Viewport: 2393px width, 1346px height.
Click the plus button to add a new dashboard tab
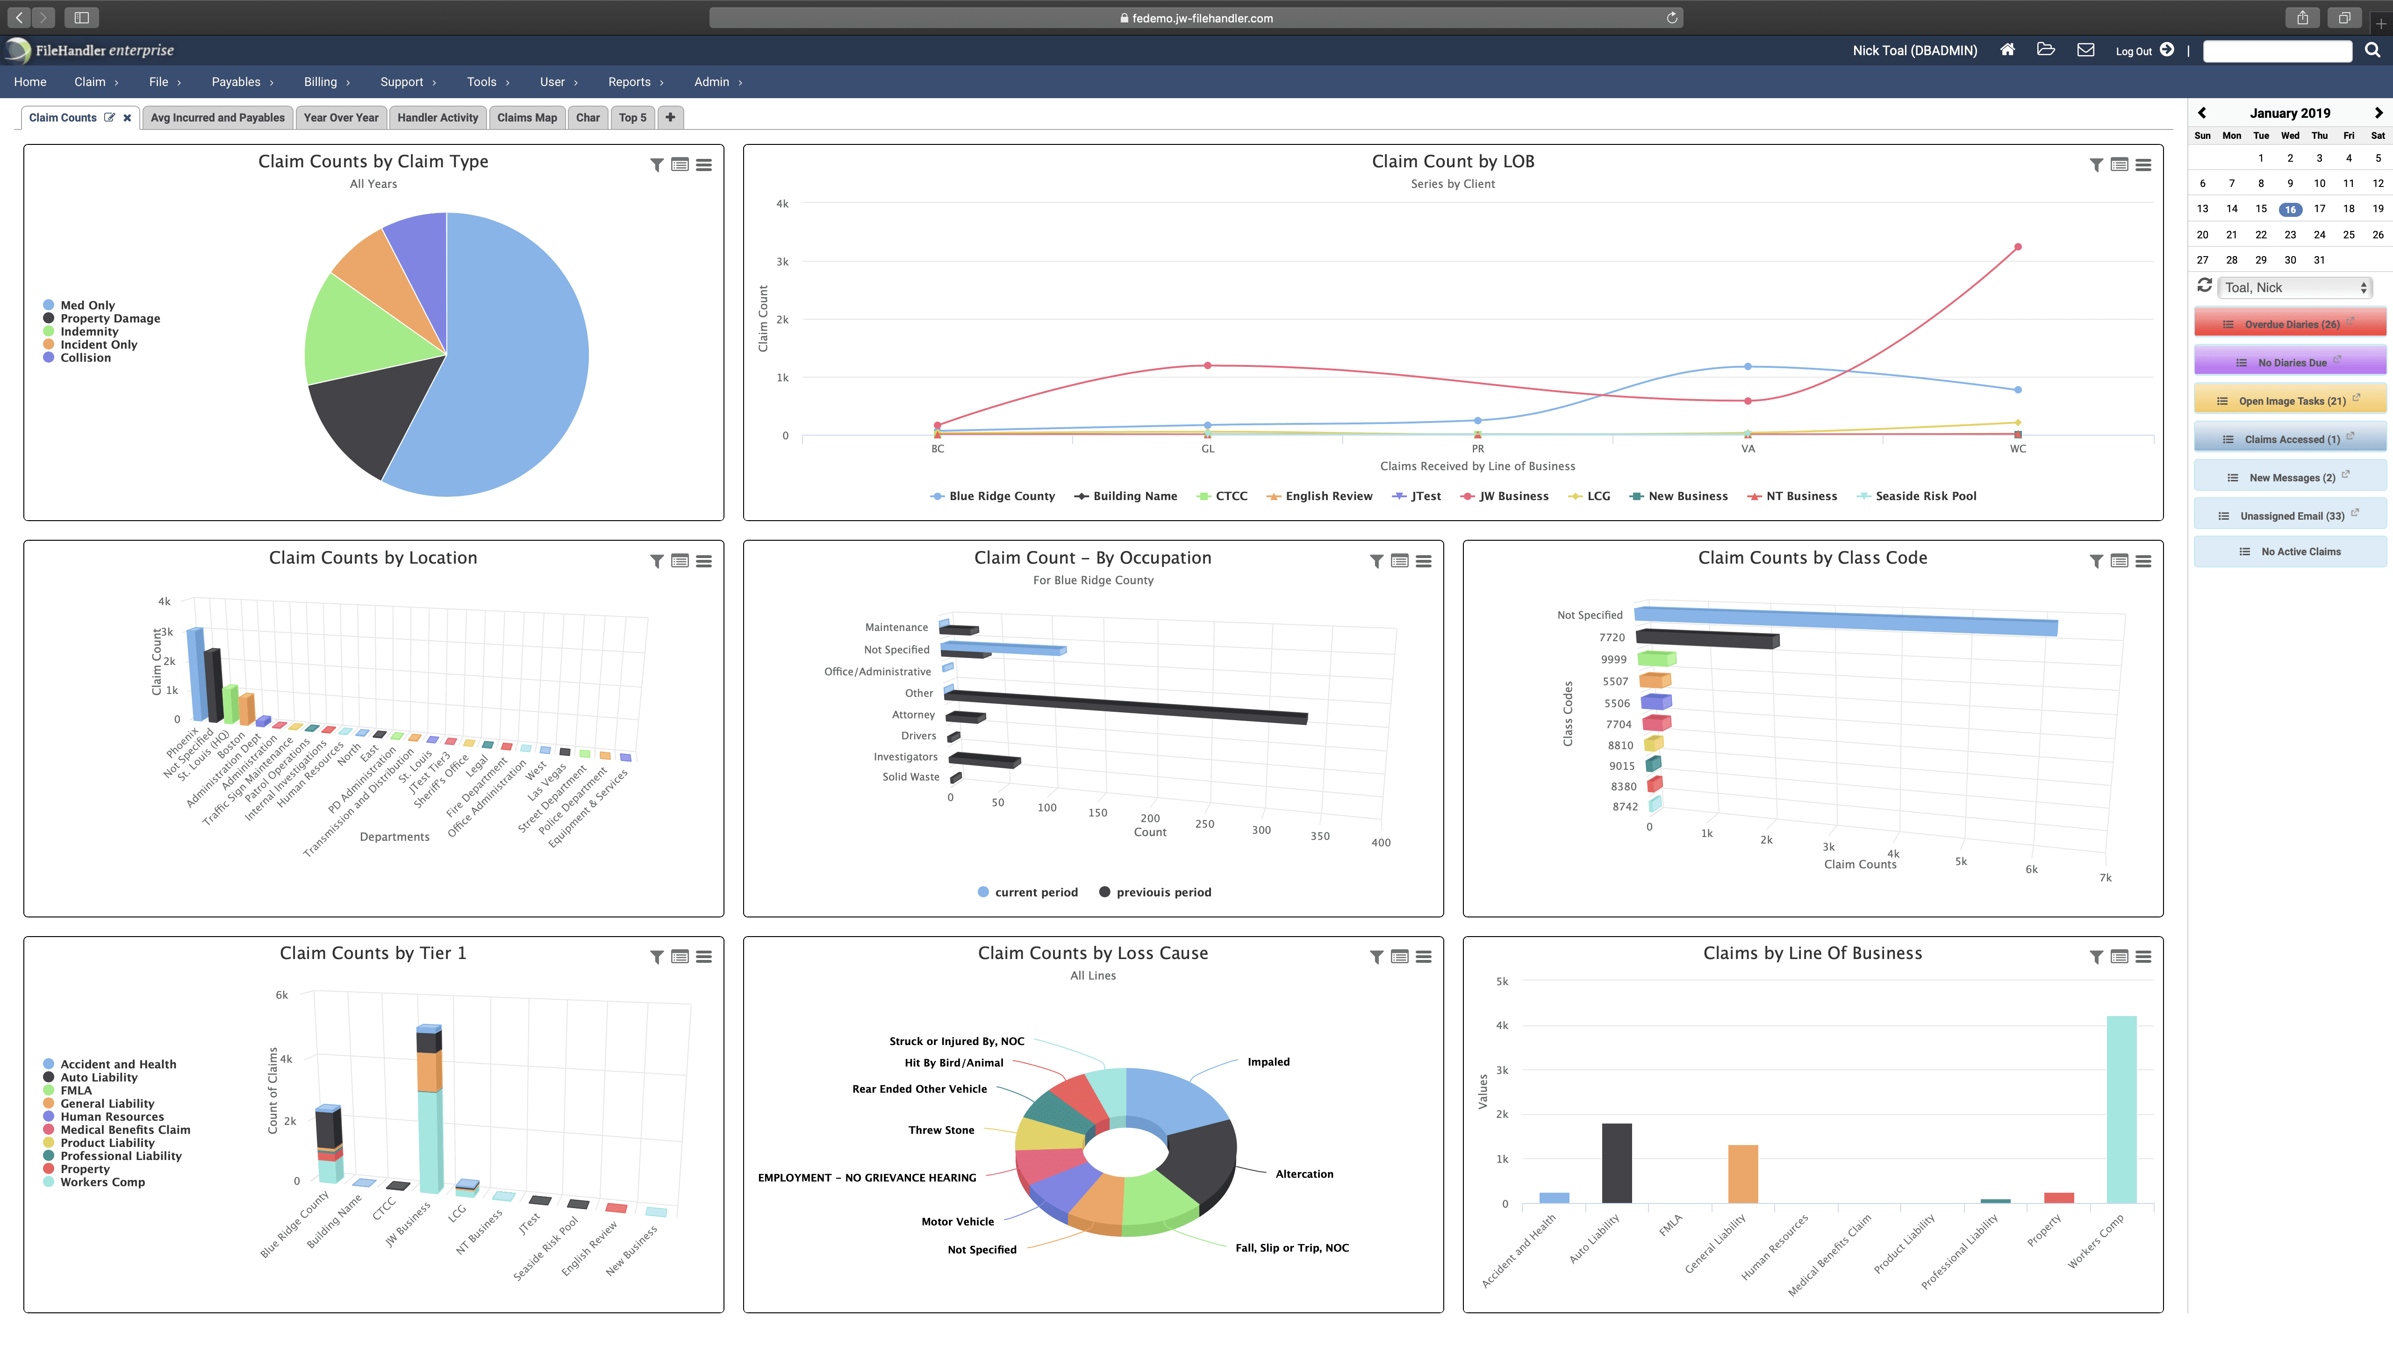tap(671, 117)
